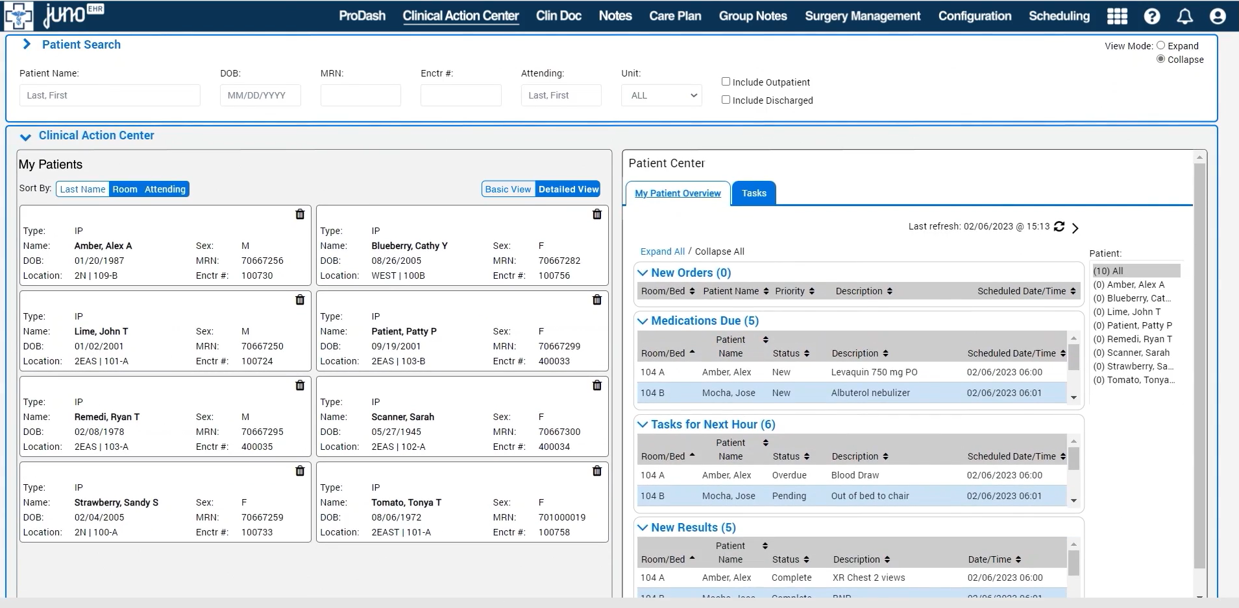The height and width of the screenshot is (608, 1239).
Task: Open the notifications bell icon
Action: (1183, 16)
